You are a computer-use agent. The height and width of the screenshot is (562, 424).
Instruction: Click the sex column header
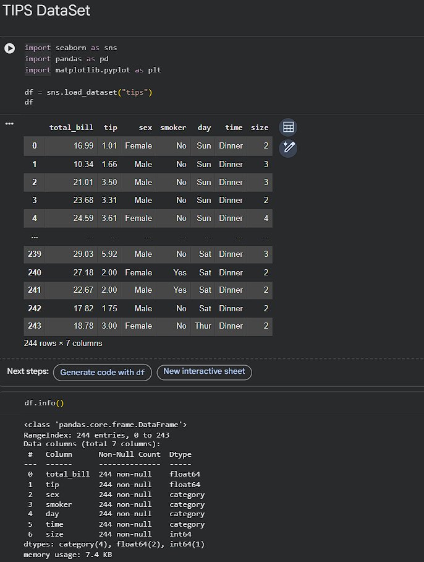click(145, 128)
